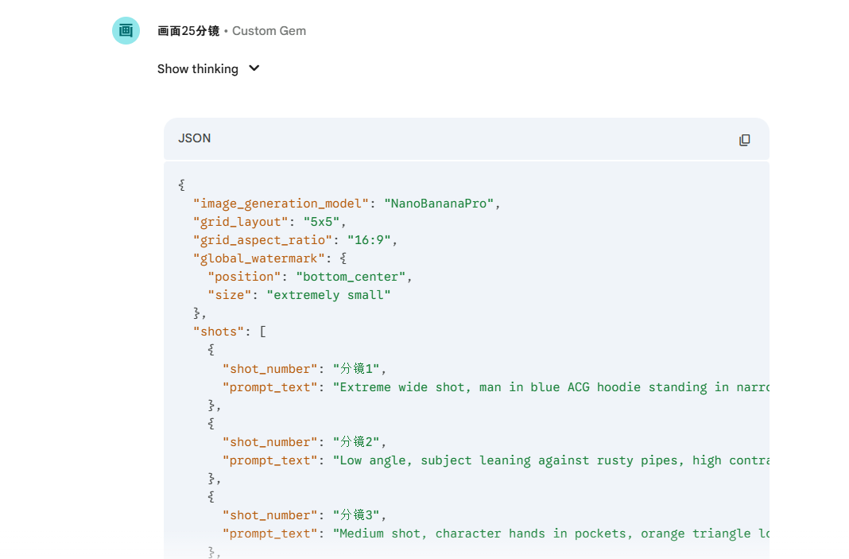
Task: Click the copy code icon in JSON block
Action: (x=744, y=140)
